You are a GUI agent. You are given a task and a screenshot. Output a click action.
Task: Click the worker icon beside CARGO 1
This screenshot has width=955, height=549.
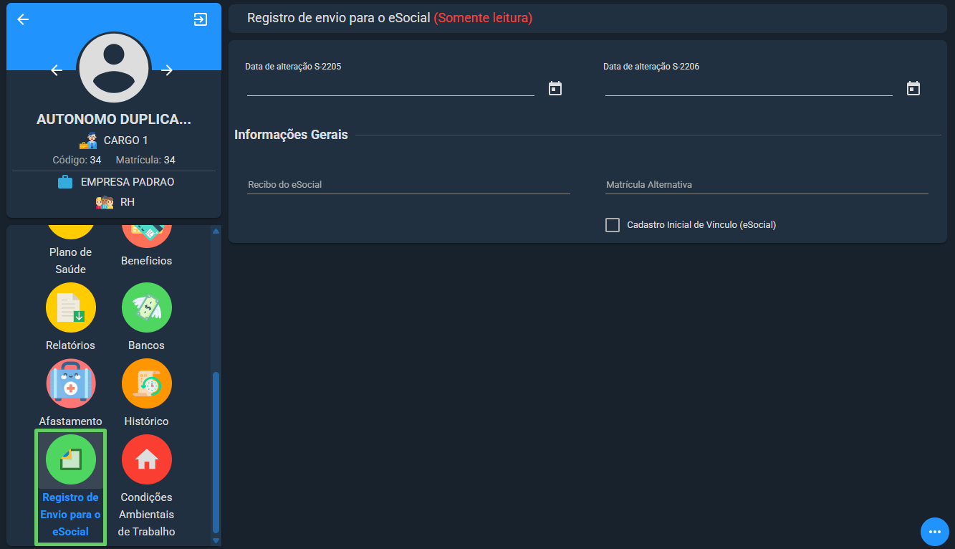pyautogui.click(x=87, y=140)
